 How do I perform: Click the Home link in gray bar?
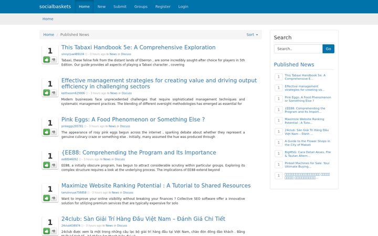coord(48,19)
